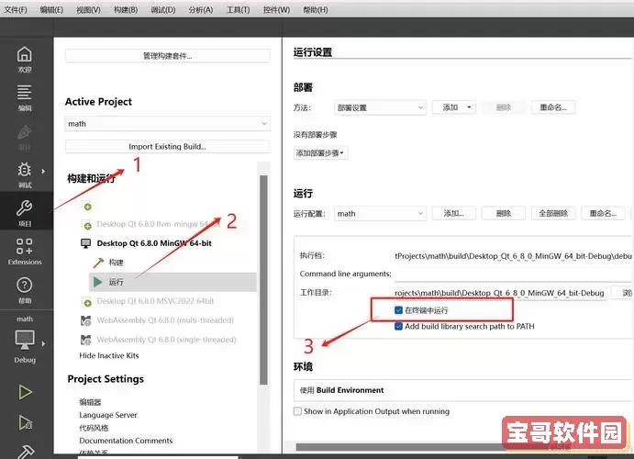The height and width of the screenshot is (459, 634).
Task: Click the green plus icon above kit list
Action: pos(87,207)
